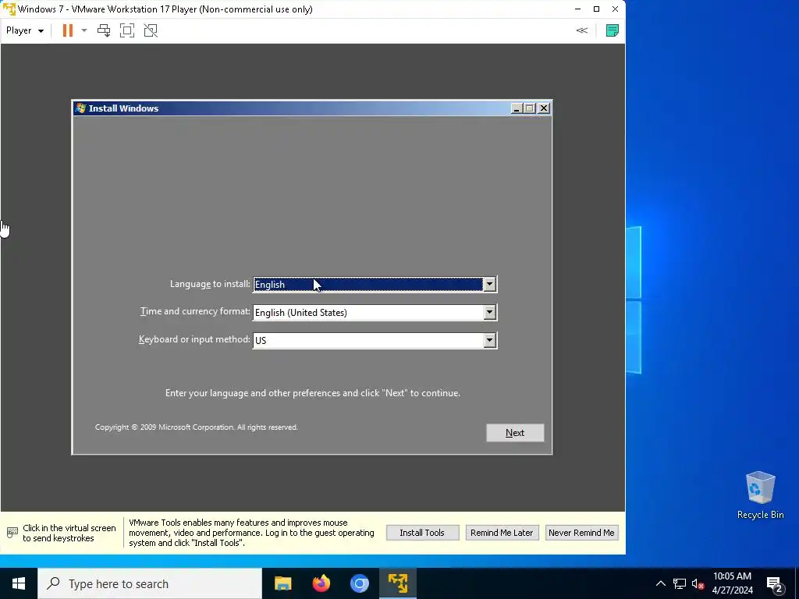Viewport: 799px width, 599px height.
Task: Click Never Remind Me
Action: coord(581,533)
